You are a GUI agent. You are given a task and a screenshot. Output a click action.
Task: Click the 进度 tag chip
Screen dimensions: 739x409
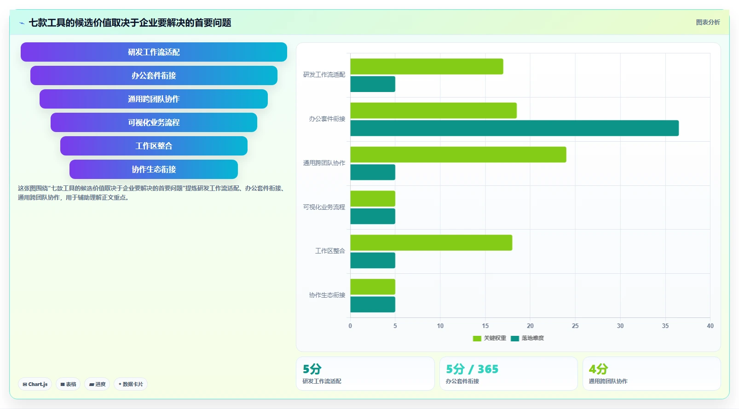coord(97,384)
